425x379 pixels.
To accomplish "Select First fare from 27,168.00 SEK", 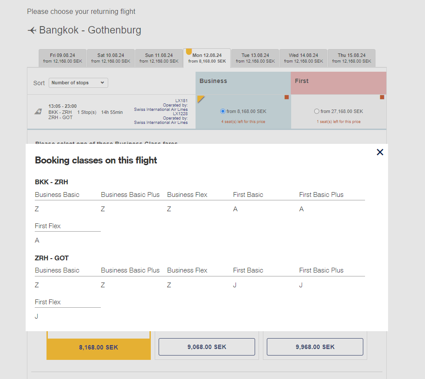I will (317, 111).
